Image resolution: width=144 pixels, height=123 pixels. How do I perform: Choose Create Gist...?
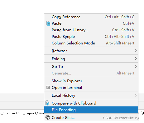coord(91,118)
